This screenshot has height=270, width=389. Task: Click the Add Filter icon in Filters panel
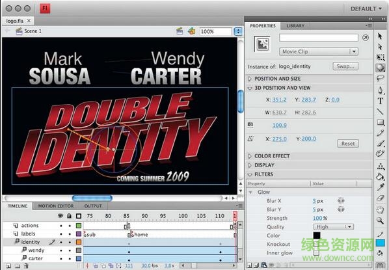(250, 265)
